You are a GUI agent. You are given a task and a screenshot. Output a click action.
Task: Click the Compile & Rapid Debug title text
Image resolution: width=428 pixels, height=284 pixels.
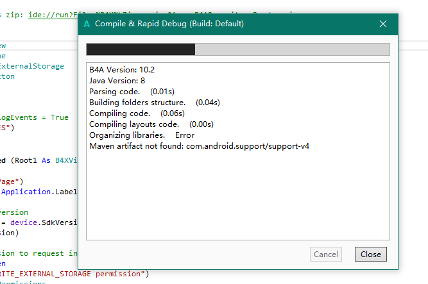point(169,24)
